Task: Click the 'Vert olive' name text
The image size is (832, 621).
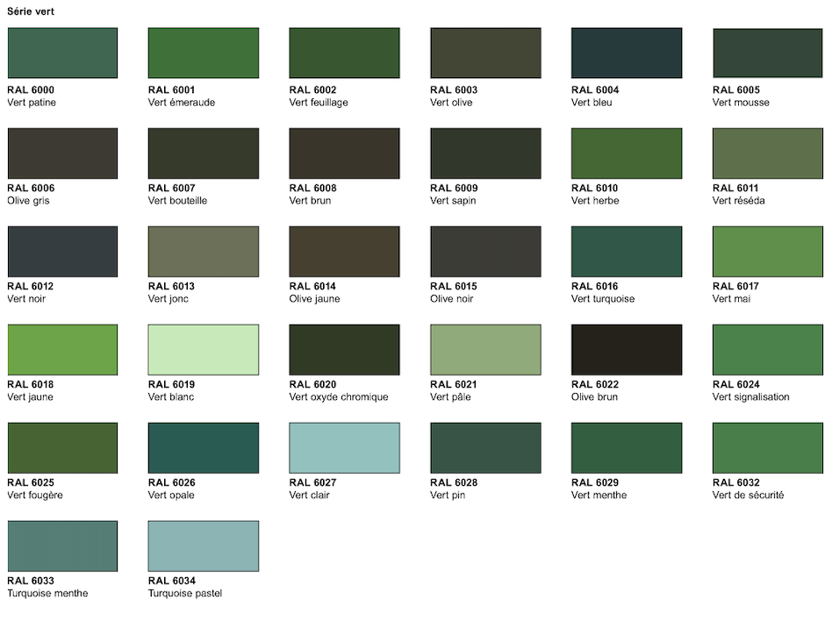Action: pyautogui.click(x=451, y=103)
